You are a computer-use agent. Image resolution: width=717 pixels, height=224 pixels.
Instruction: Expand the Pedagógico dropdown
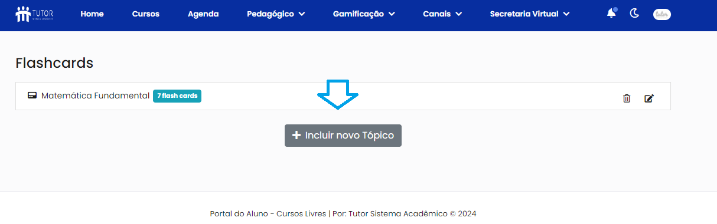[276, 14]
